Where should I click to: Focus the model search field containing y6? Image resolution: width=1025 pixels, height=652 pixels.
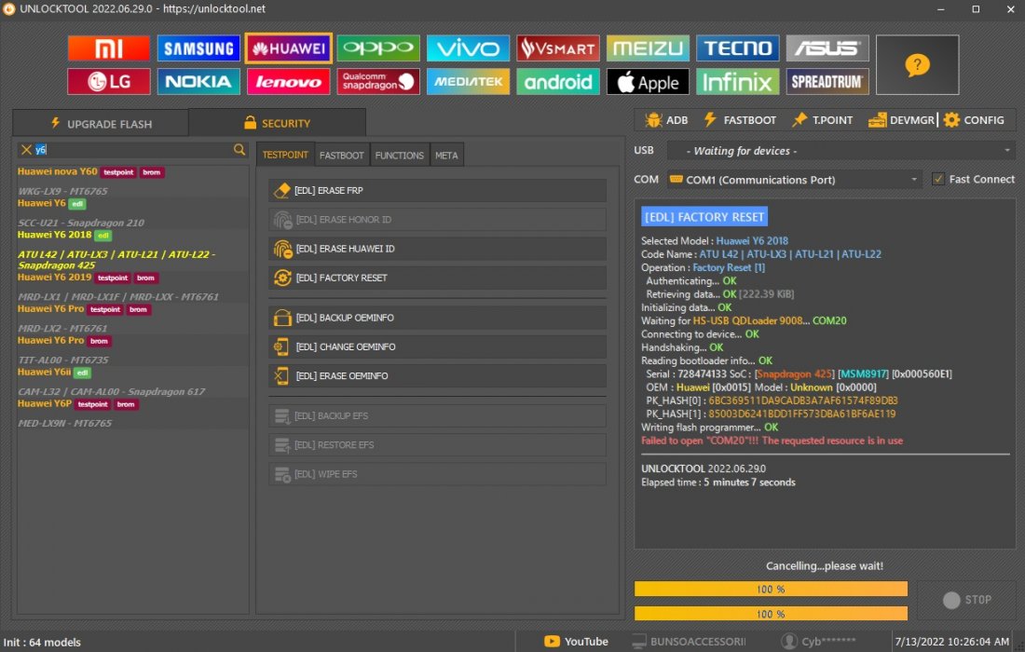tap(132, 150)
